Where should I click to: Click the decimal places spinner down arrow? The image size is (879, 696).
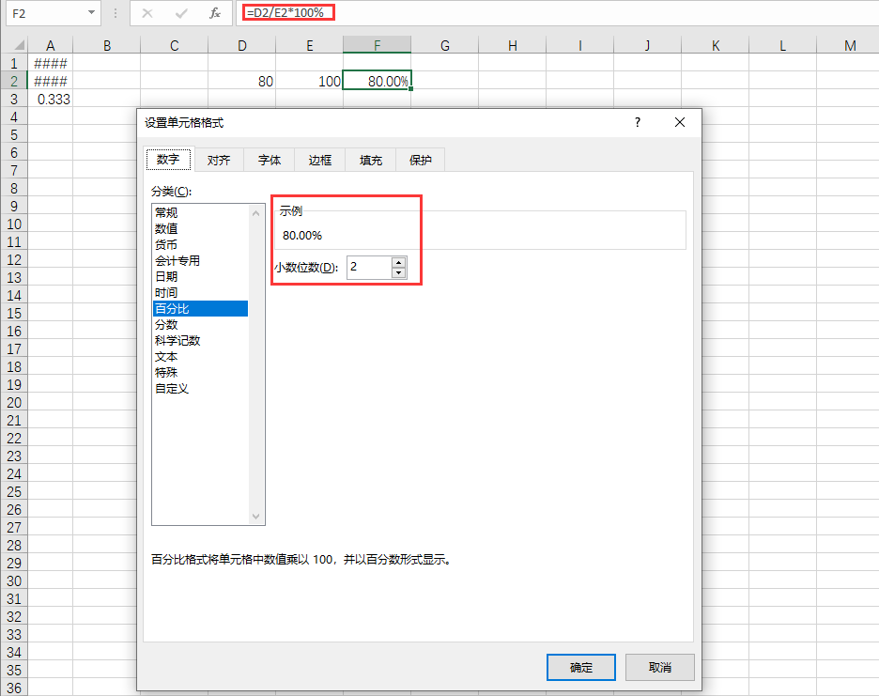398,272
